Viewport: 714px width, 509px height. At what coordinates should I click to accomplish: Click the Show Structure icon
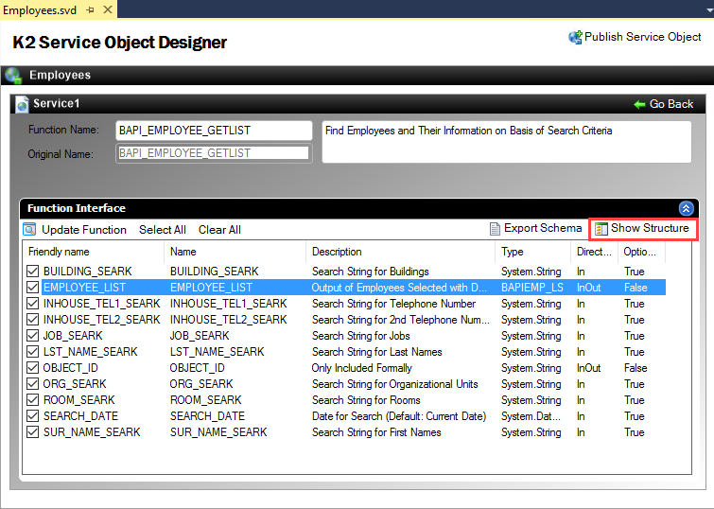pos(601,228)
